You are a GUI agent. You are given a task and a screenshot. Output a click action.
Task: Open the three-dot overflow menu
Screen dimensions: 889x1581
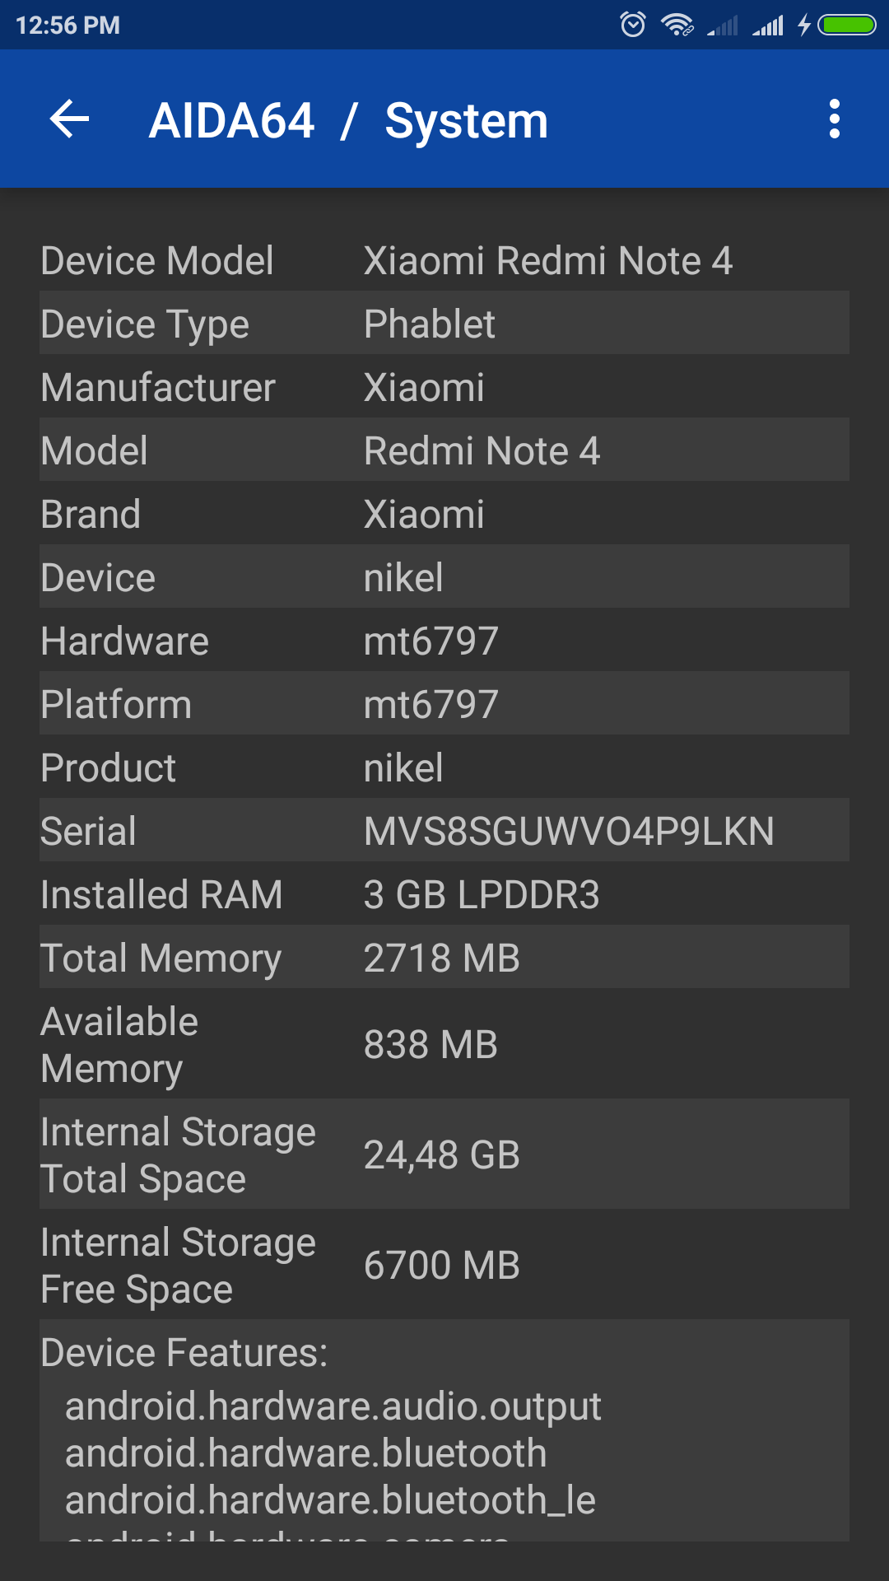point(834,119)
